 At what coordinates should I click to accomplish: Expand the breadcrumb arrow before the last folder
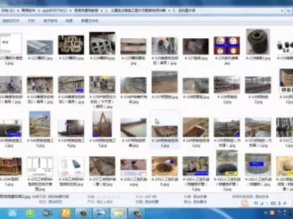point(169,11)
